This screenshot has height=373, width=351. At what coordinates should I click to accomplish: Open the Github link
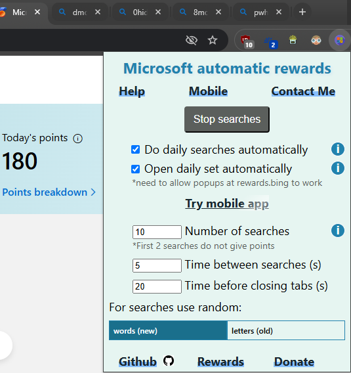tap(138, 362)
